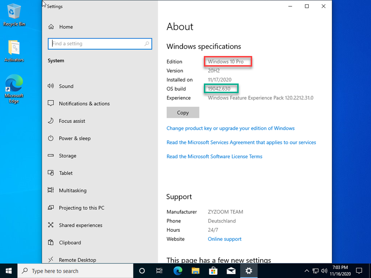Open Multitasking icon
This screenshot has height=278, width=371.
tap(51, 190)
